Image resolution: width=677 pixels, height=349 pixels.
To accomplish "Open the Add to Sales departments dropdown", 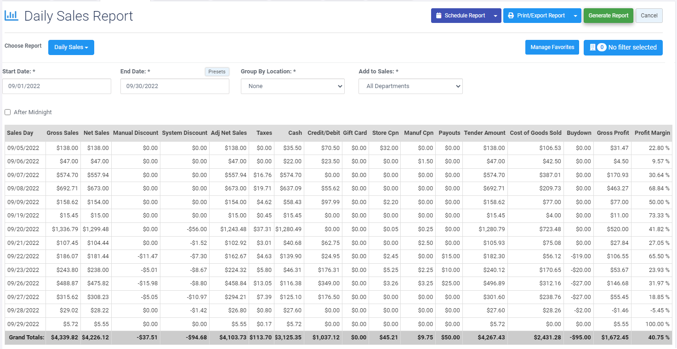I will tap(410, 86).
